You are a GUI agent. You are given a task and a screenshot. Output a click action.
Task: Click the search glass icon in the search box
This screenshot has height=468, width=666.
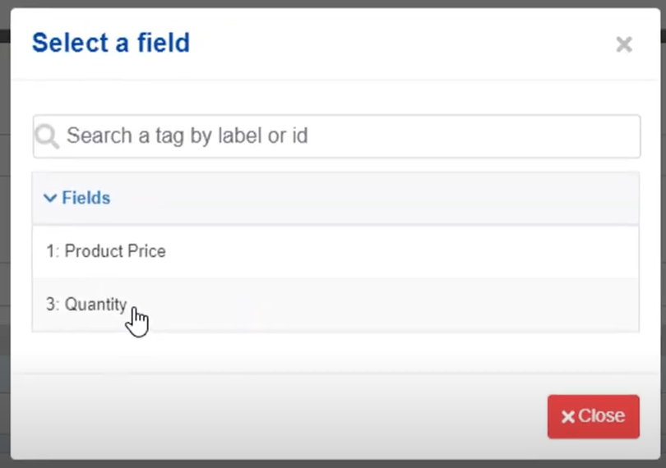point(47,136)
